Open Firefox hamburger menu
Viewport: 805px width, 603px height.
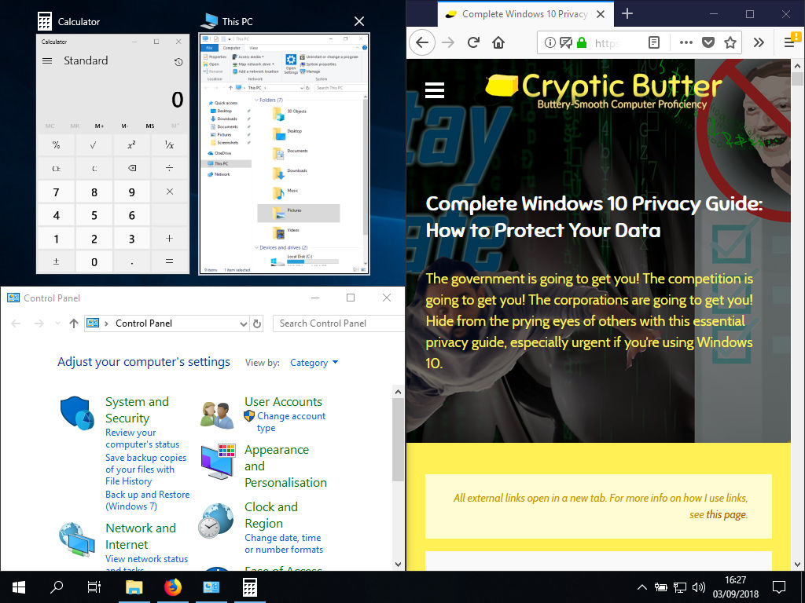click(x=789, y=42)
